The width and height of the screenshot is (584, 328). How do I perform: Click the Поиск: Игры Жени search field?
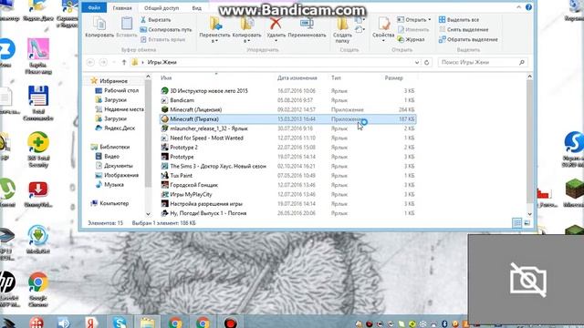483,63
